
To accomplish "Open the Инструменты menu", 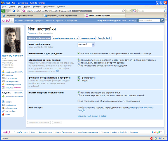I will 49,7.
